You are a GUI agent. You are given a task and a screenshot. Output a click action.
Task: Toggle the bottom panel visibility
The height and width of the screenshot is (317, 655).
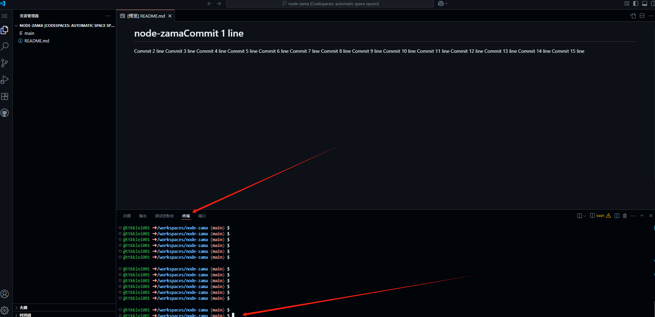coord(644,3)
